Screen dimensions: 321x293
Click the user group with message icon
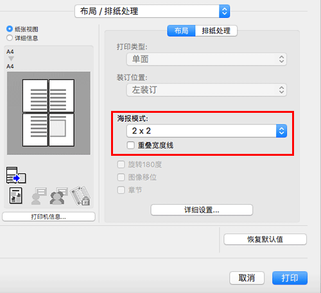[x=58, y=196]
